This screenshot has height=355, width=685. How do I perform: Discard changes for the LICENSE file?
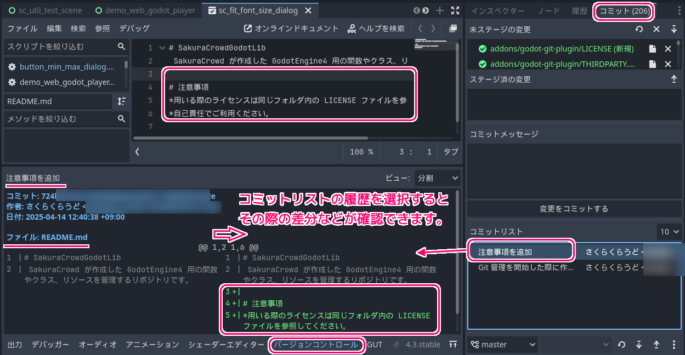[x=668, y=49]
